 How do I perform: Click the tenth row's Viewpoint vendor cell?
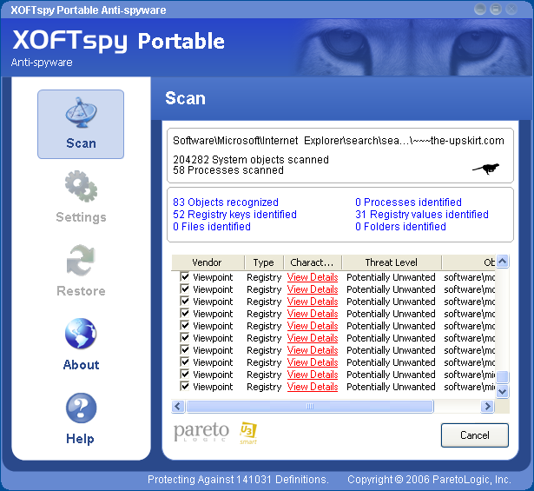tap(213, 387)
